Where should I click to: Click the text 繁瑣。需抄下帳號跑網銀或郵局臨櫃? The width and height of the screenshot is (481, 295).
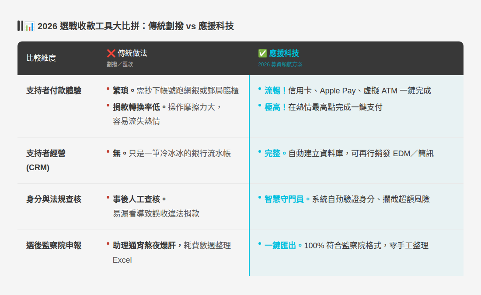coord(176,91)
